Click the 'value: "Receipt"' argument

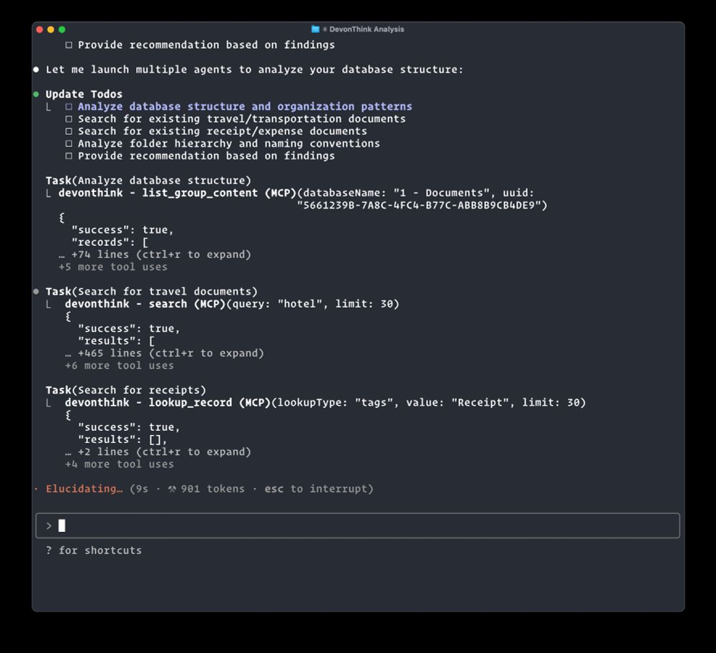click(x=458, y=403)
